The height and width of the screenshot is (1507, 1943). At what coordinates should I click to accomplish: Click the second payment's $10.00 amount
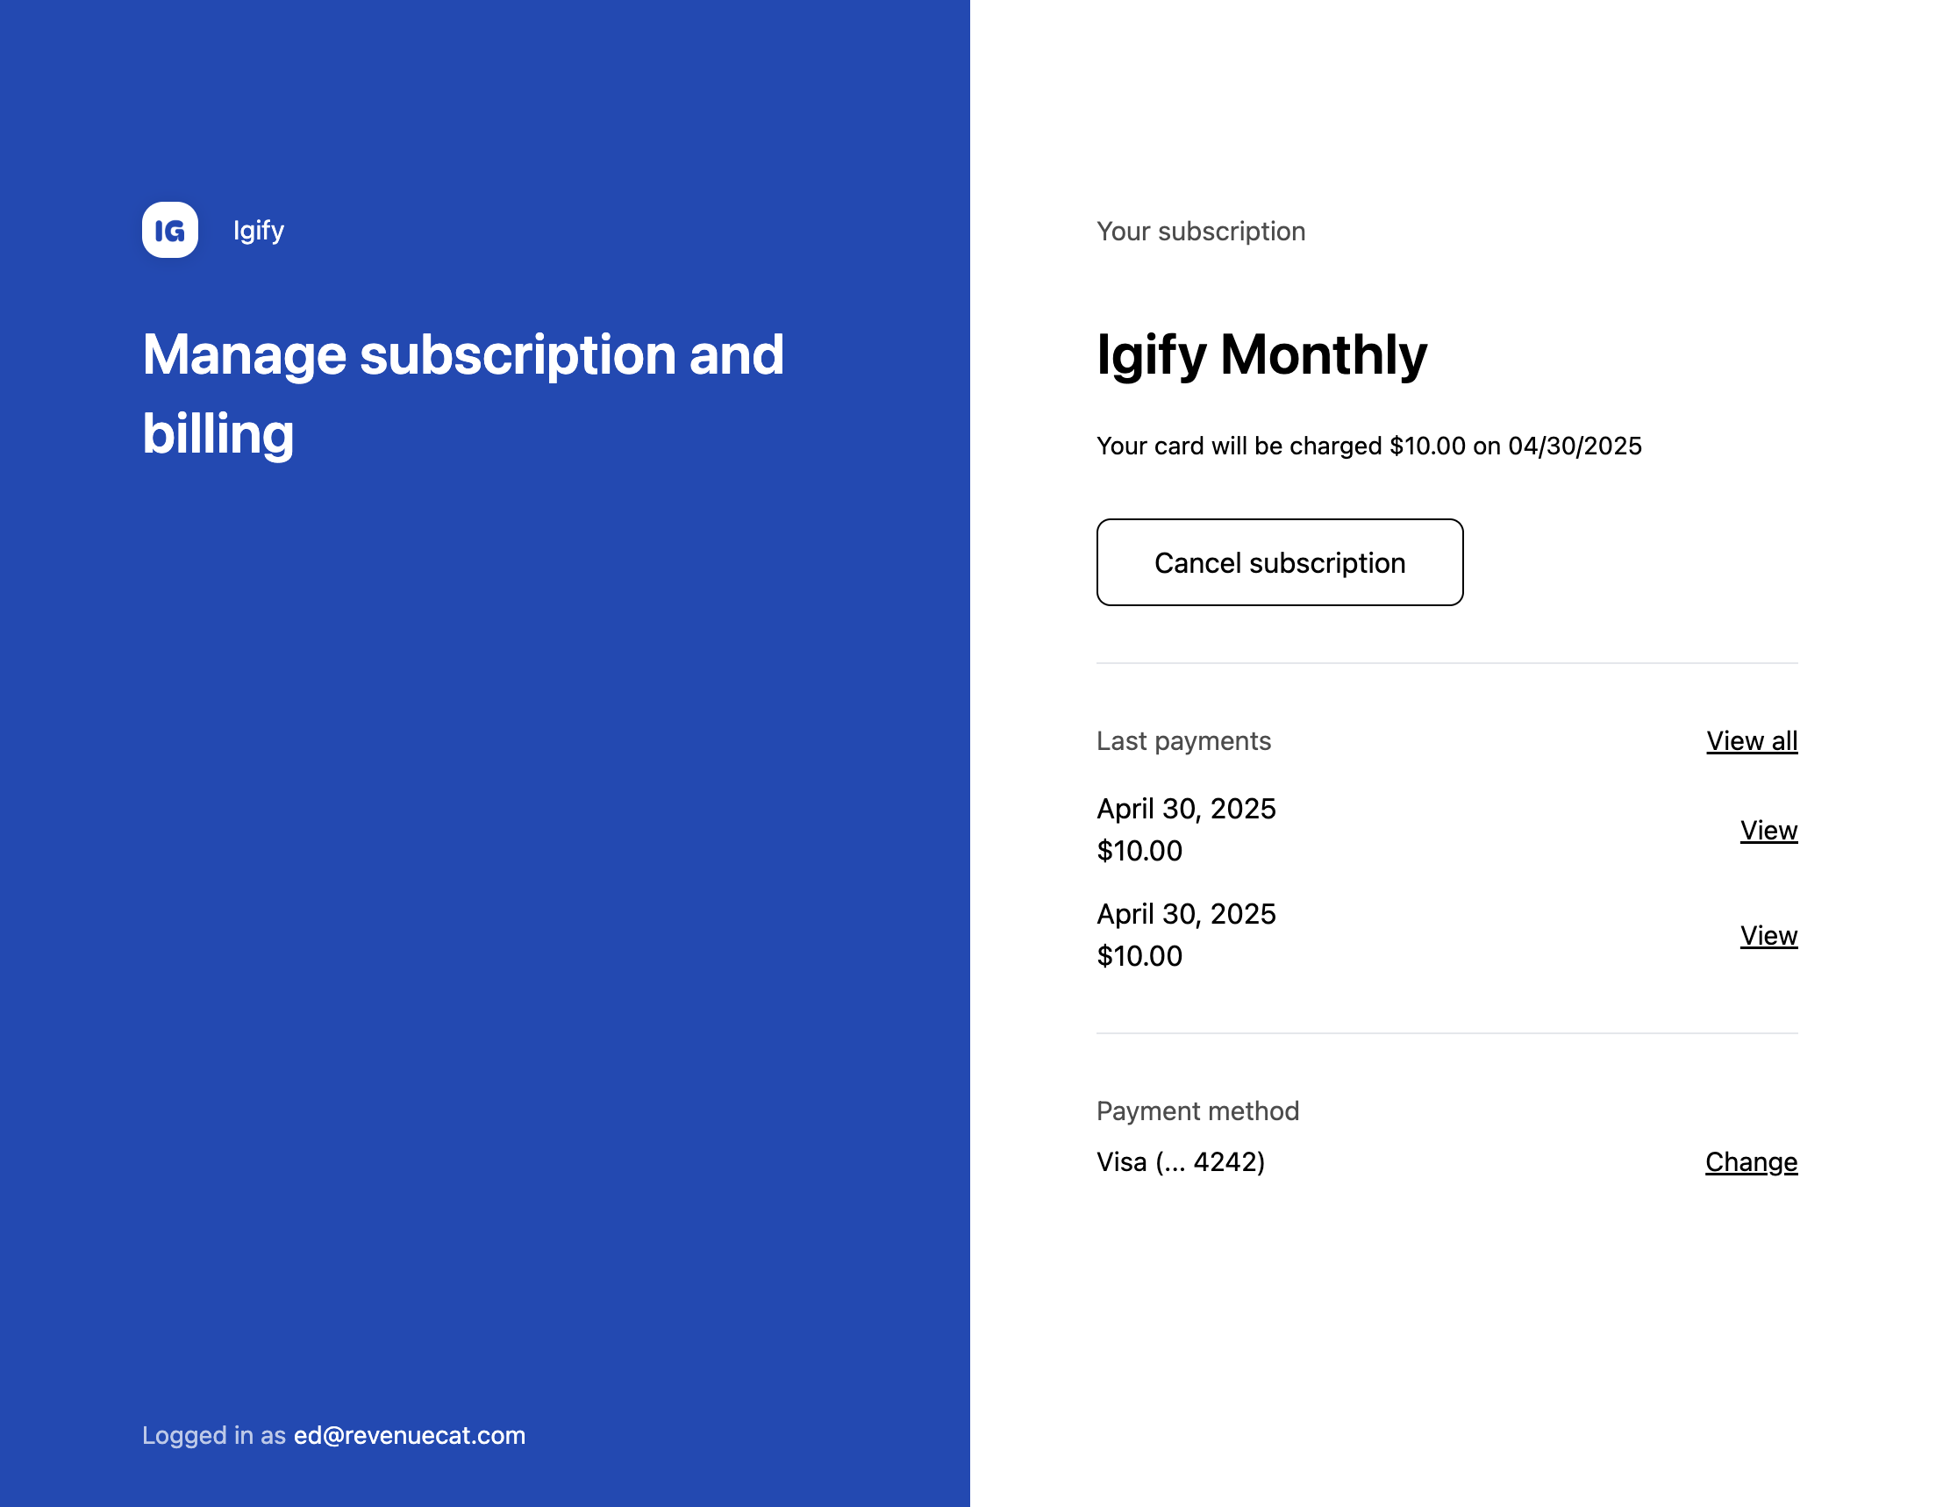[1139, 955]
